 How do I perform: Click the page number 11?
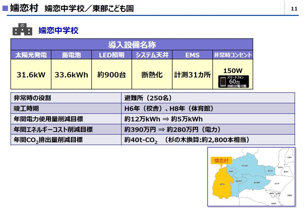tap(294, 9)
